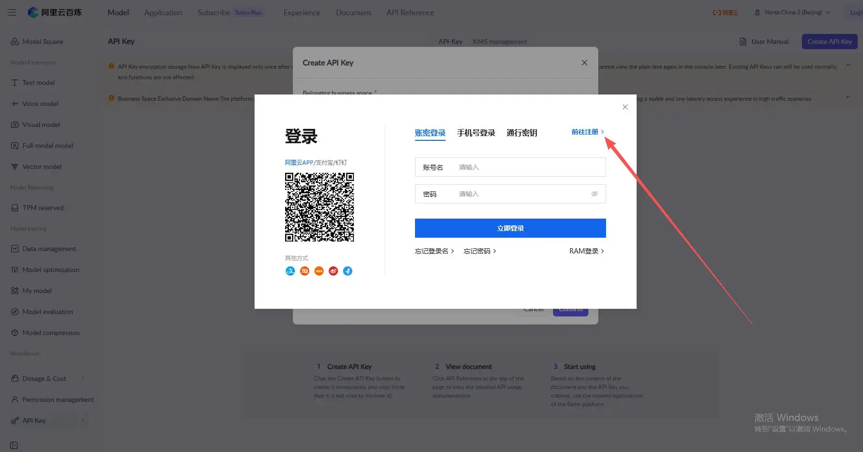This screenshot has width=863, height=452.
Task: Click the Voice model waveform icon
Action: click(15, 104)
